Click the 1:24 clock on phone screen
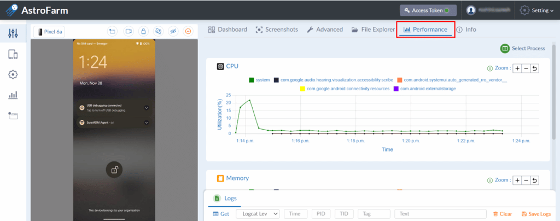 [x=93, y=62]
